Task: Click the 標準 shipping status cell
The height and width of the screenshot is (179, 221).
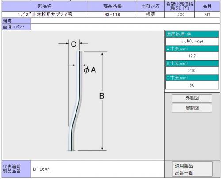Action: (151, 15)
